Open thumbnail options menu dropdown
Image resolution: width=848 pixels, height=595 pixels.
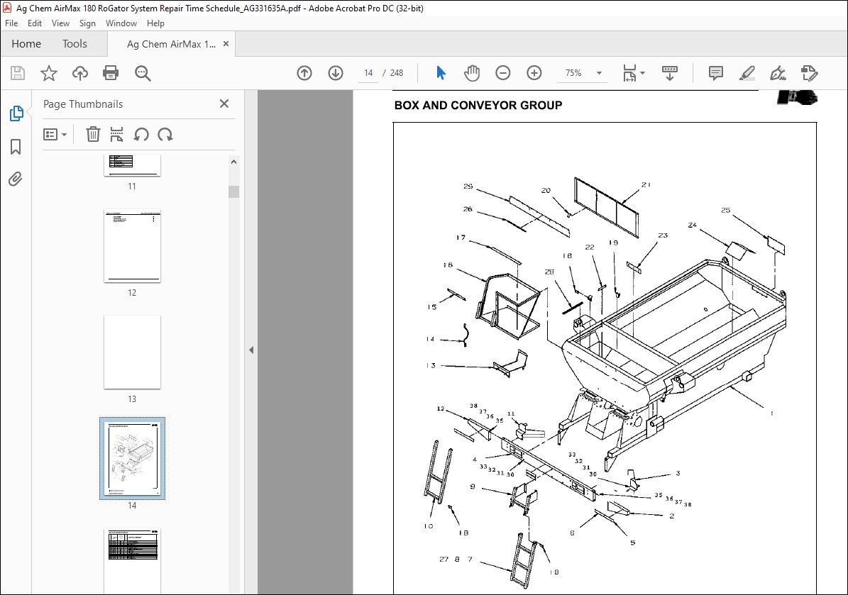click(55, 134)
